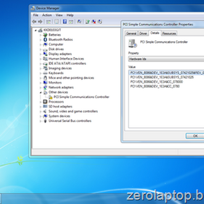The image size is (204, 204).
Task: Switch to the Driver tab
Action: point(143,33)
